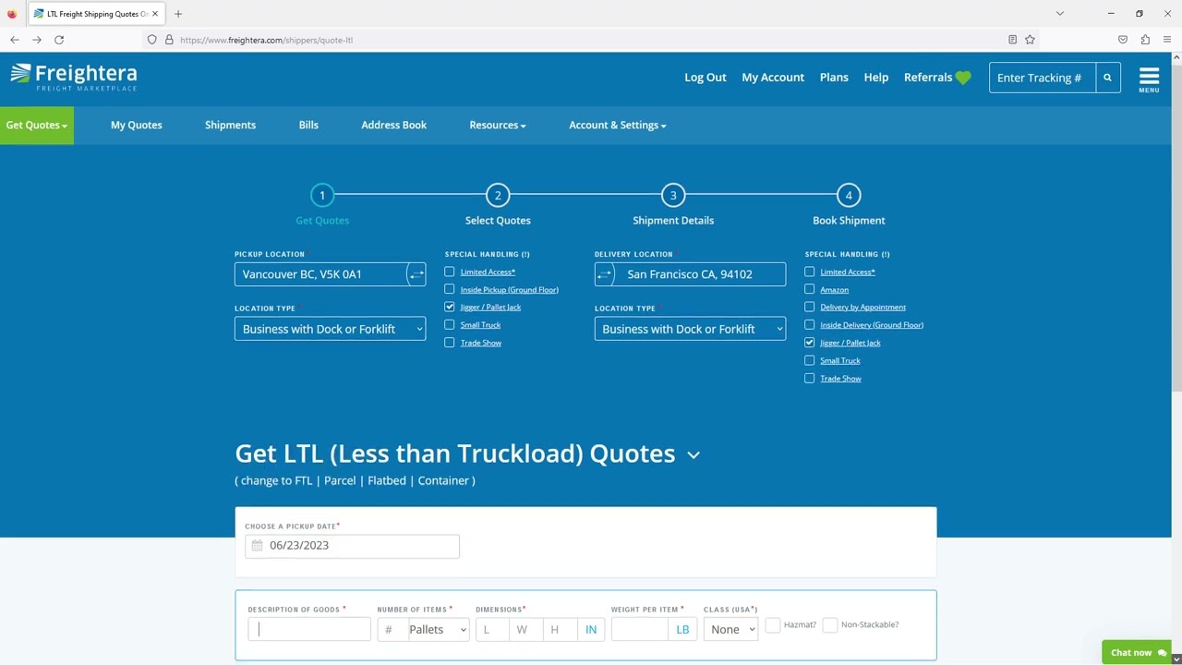Viewport: 1182px width, 665px height.
Task: Click the green Referrals heart icon
Action: [963, 78]
